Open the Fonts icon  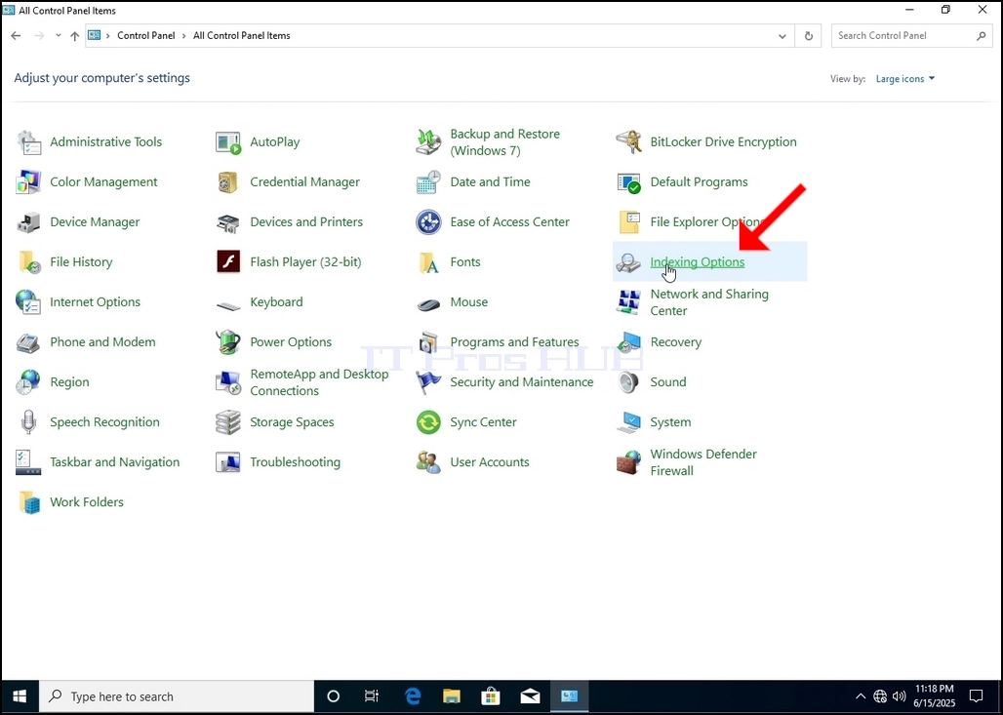(x=428, y=262)
